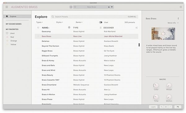Like current preset via top bar heart
The image size is (186, 113).
click(x=75, y=7)
